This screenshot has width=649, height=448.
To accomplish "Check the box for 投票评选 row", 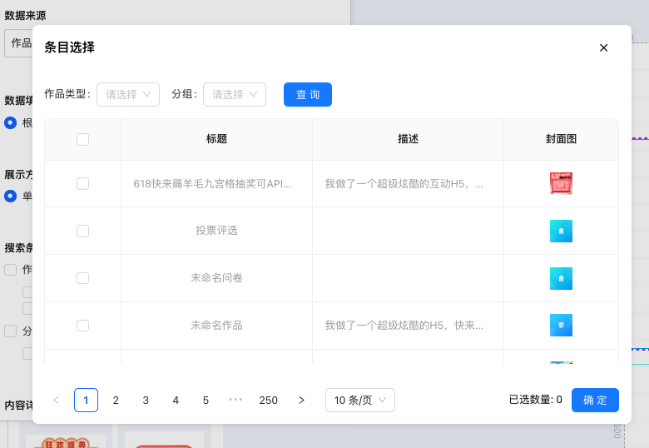I will point(82,231).
